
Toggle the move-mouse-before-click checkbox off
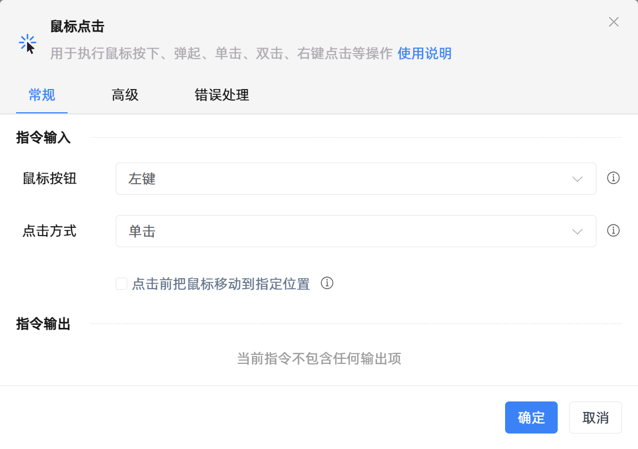click(x=121, y=283)
